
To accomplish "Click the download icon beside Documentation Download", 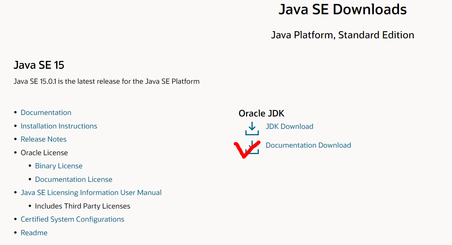I will pos(252,147).
